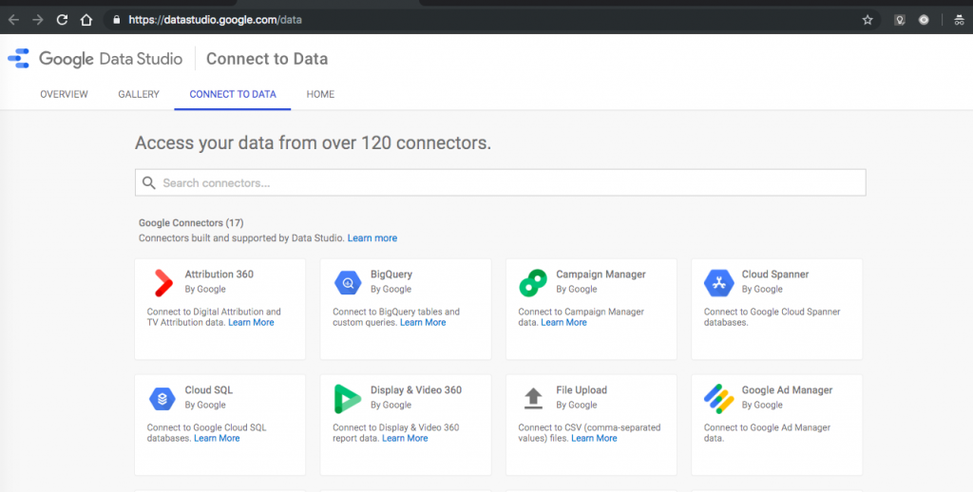The width and height of the screenshot is (973, 492).
Task: Select the BigQuery hexagon icon
Action: 348,282
